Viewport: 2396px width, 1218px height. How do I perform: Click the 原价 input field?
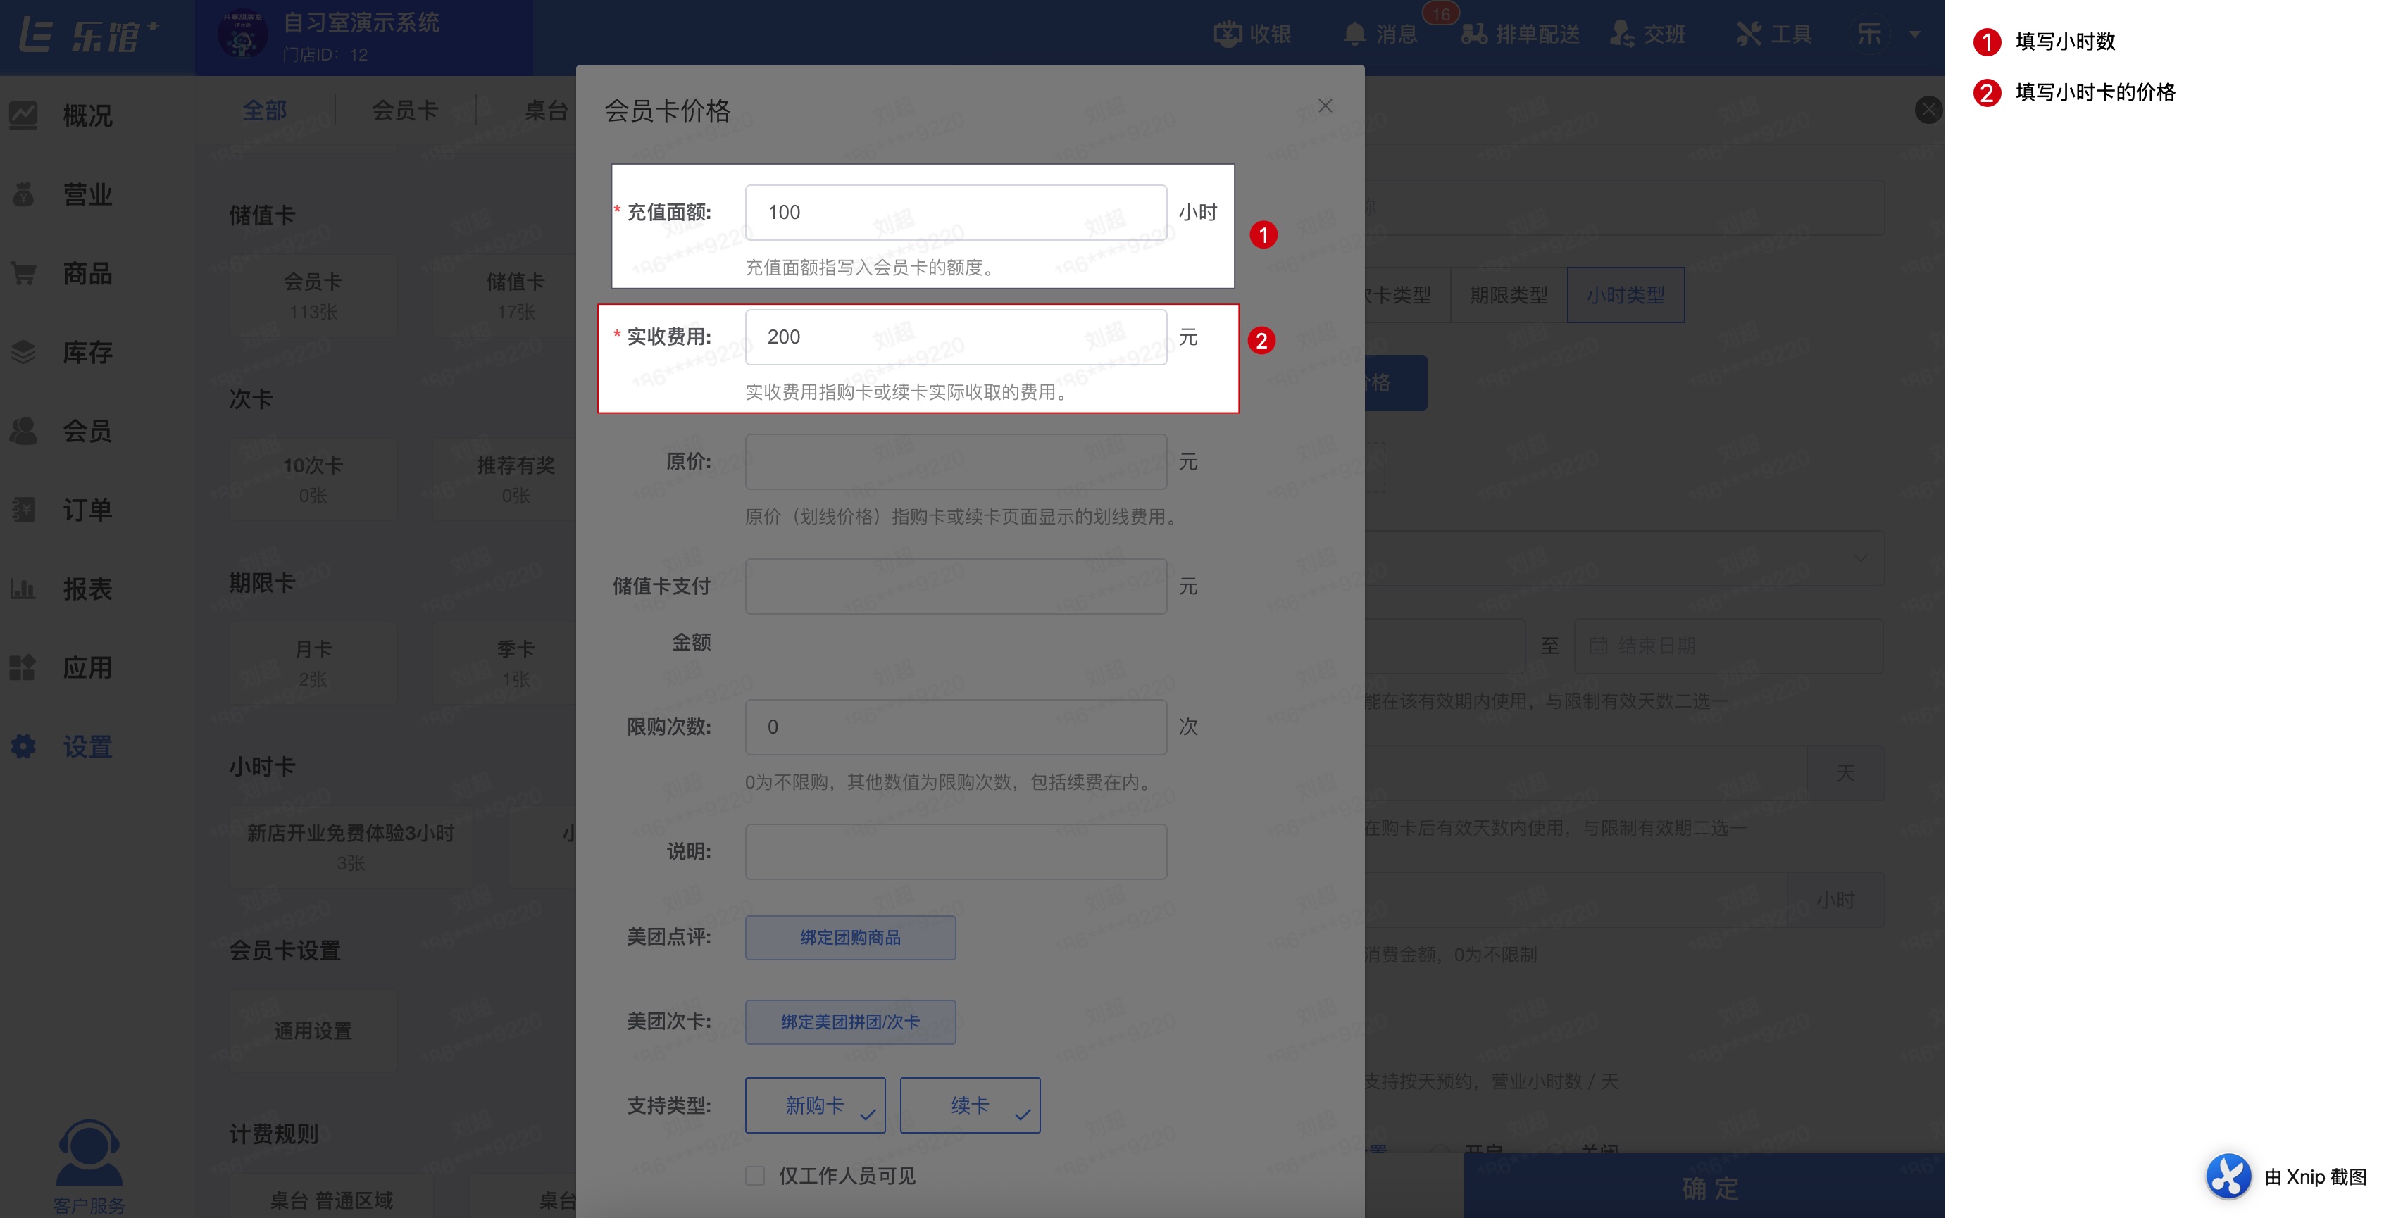pos(955,461)
